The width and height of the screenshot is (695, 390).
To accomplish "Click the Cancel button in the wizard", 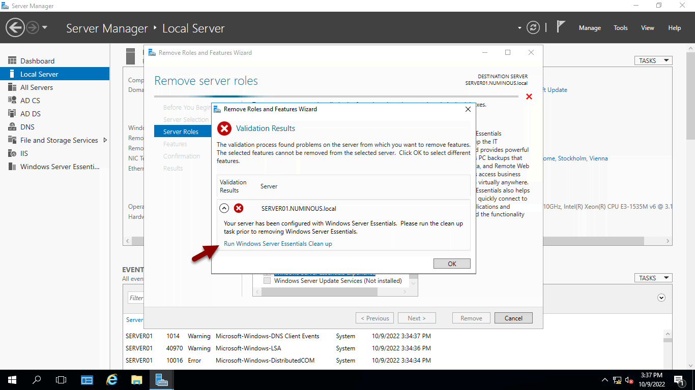I will 513,318.
